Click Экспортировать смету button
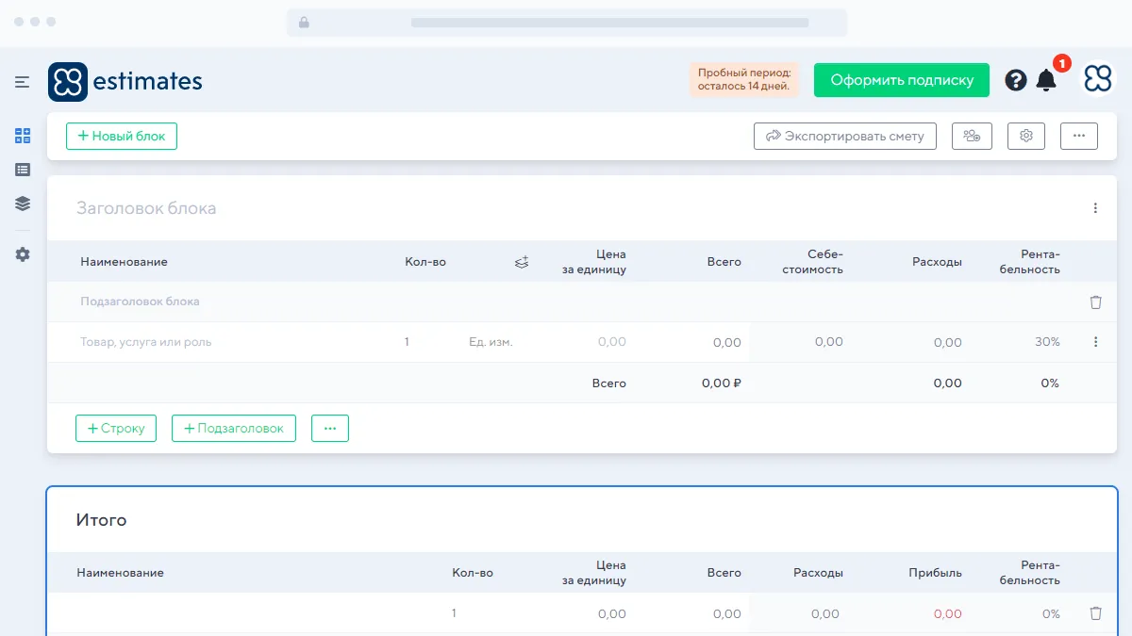This screenshot has width=1132, height=636. coord(845,136)
